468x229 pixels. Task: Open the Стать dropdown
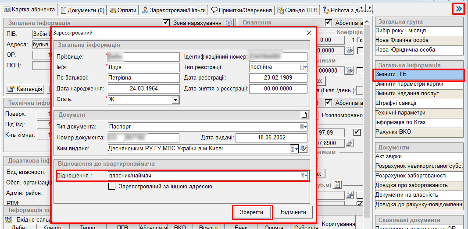click(x=175, y=100)
